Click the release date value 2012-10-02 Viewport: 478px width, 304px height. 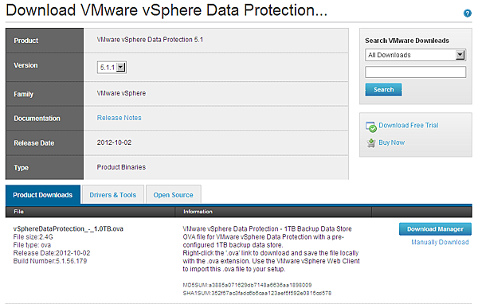(114, 142)
